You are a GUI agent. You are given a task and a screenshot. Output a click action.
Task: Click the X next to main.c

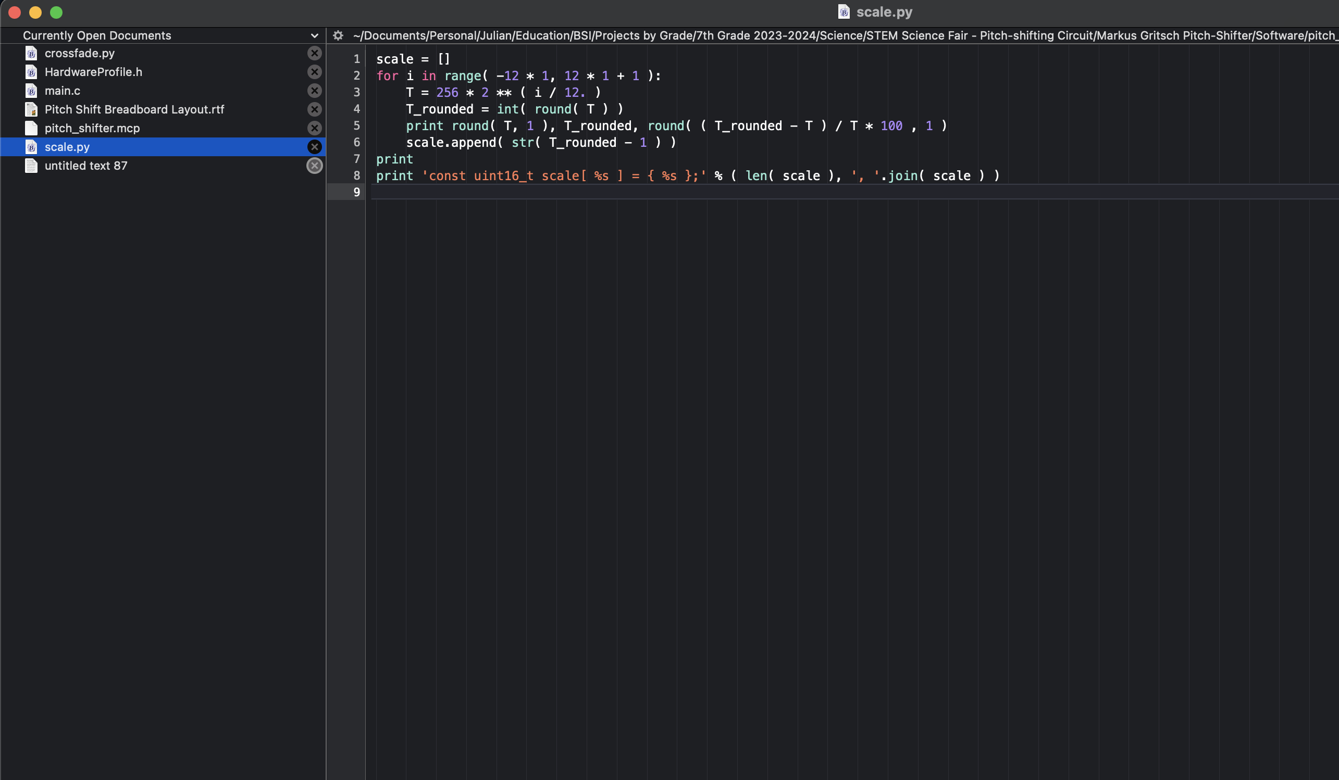click(315, 91)
